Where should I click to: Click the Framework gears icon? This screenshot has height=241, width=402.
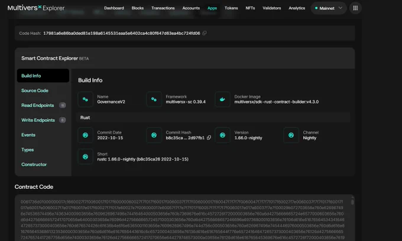[x=154, y=99]
